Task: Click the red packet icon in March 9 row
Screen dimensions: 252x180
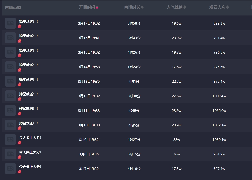Action: (19, 143)
